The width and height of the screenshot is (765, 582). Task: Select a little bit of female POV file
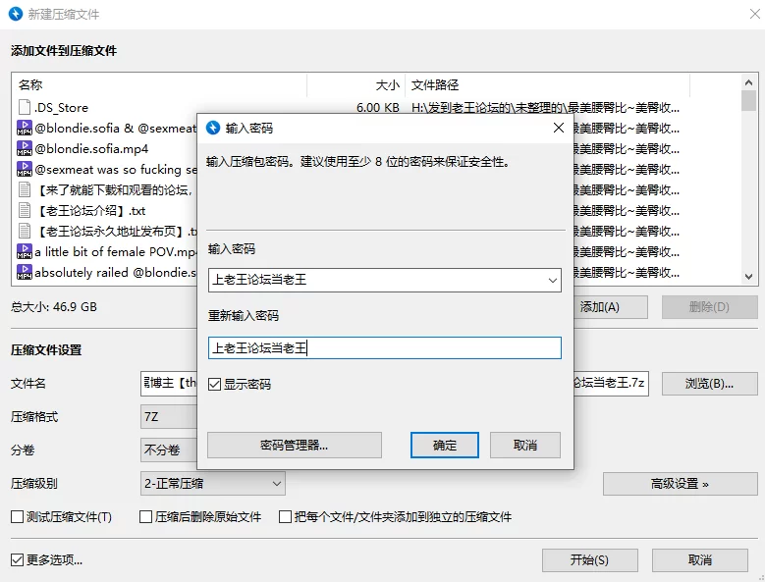(x=116, y=251)
